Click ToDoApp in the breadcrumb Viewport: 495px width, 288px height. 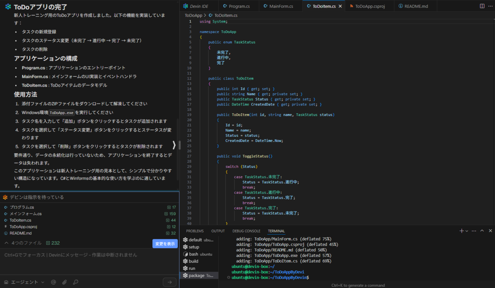coord(193,15)
